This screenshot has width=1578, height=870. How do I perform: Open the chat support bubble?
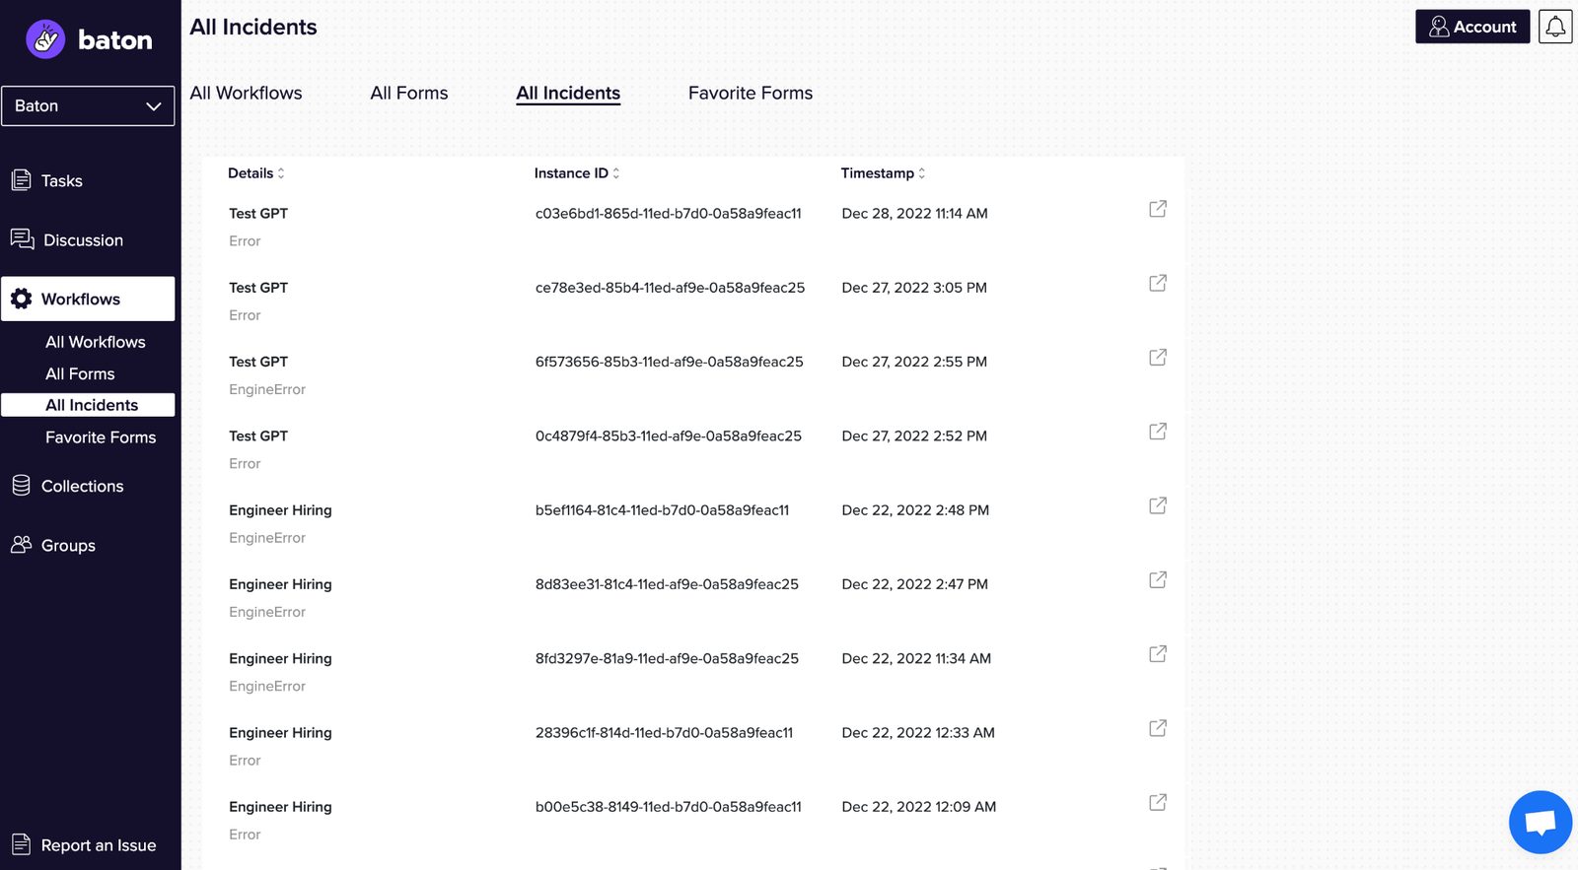tap(1540, 822)
